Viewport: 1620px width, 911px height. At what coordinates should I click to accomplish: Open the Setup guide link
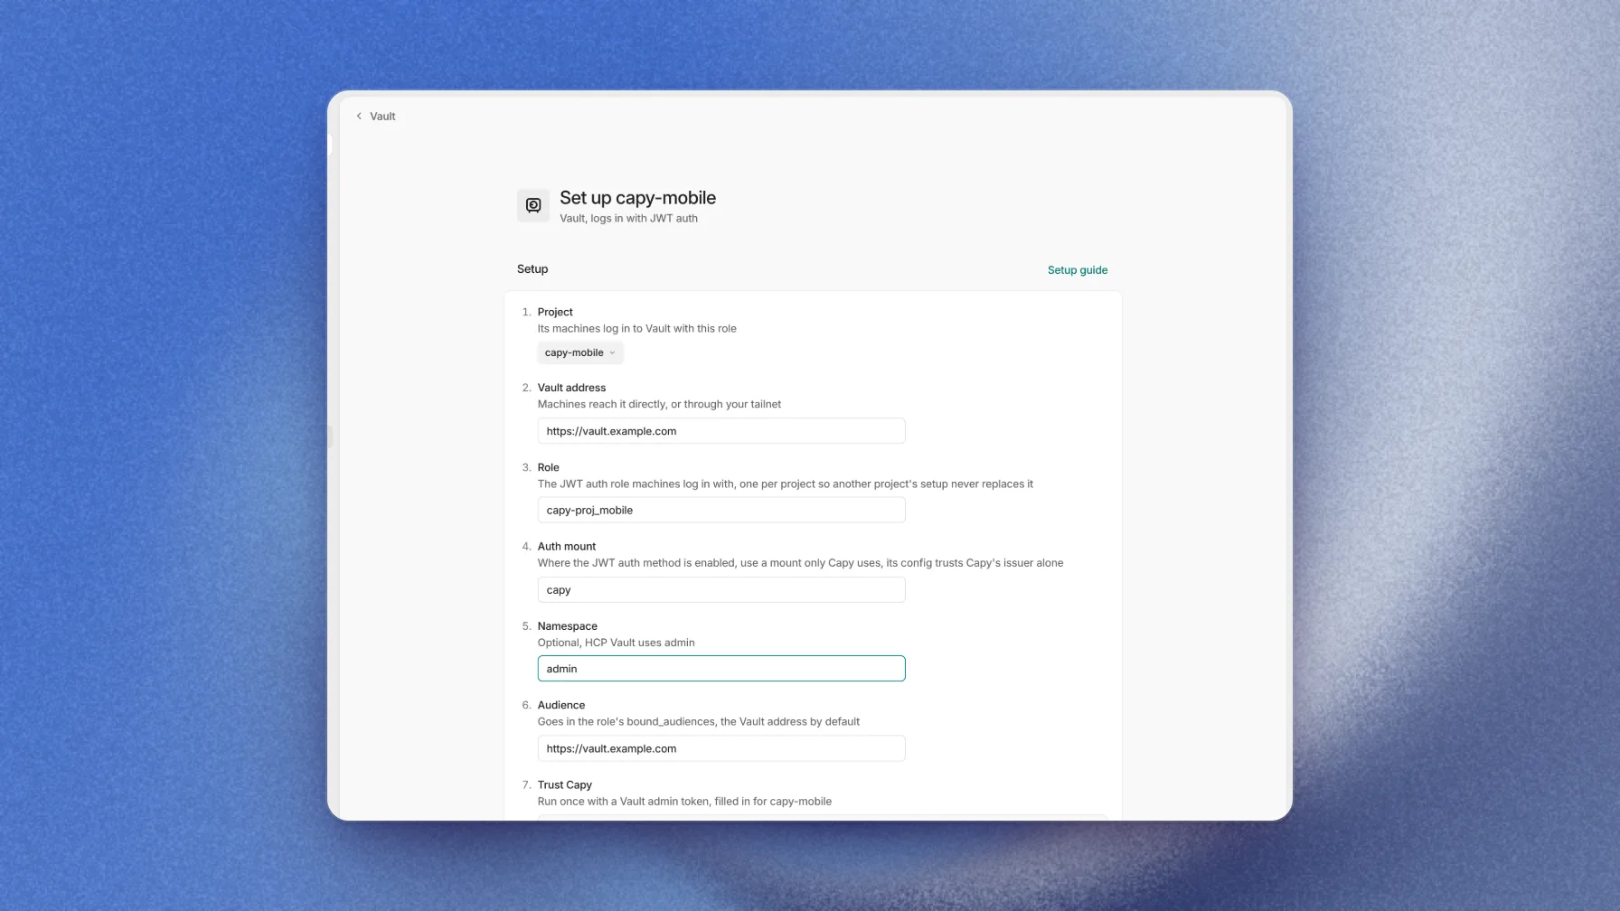(1078, 270)
